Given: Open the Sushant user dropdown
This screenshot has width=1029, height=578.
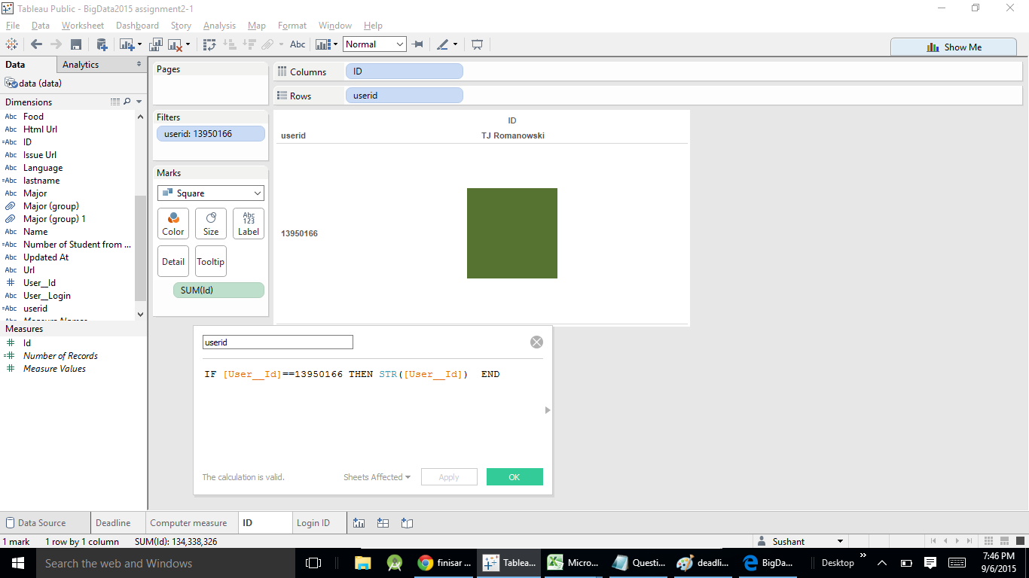Looking at the screenshot, I should pos(799,542).
